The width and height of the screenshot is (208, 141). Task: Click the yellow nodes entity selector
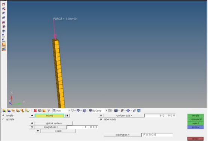(49, 116)
